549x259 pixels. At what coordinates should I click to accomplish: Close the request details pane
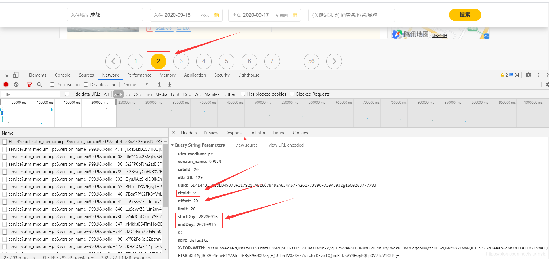(173, 132)
